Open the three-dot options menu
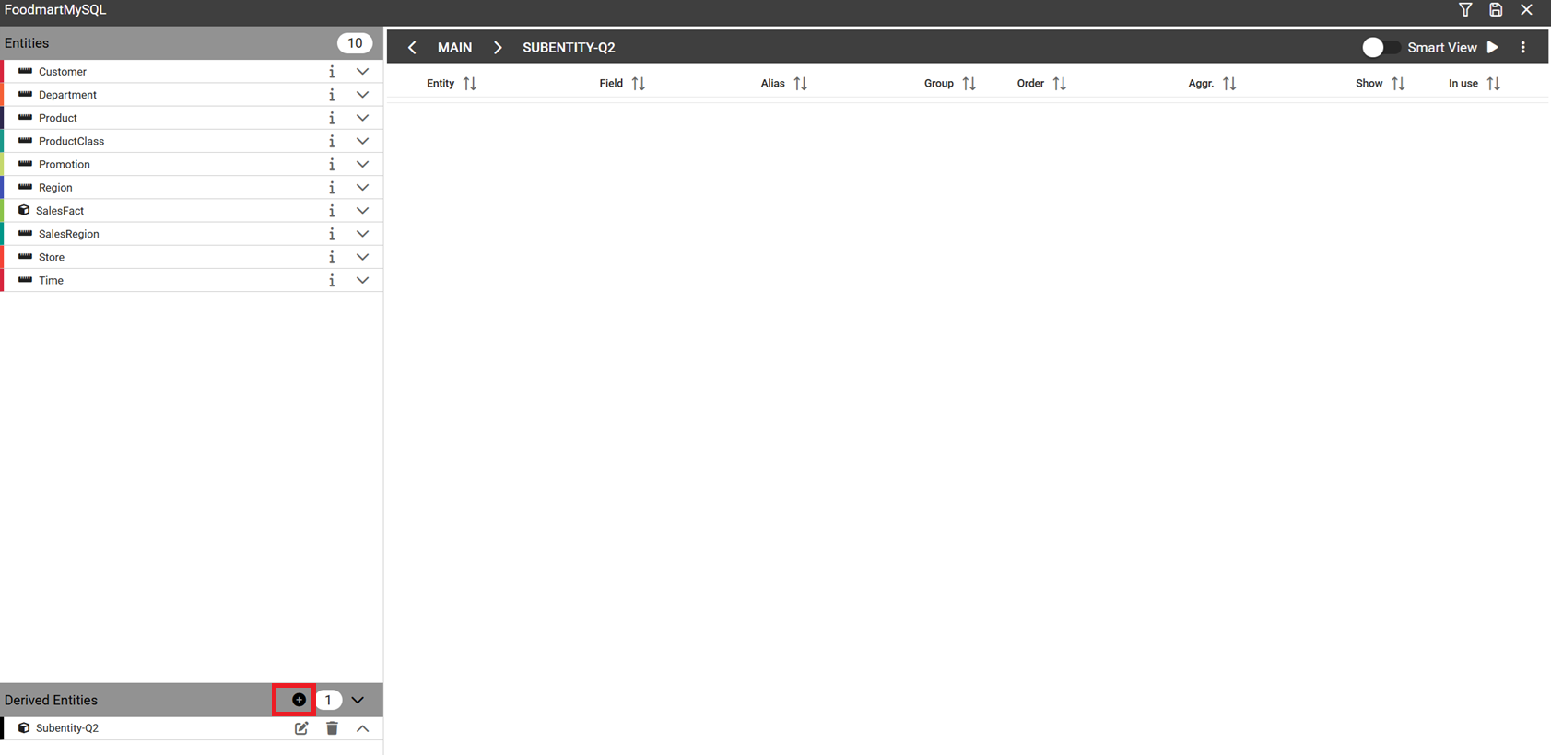This screenshot has height=755, width=1551. pos(1523,48)
